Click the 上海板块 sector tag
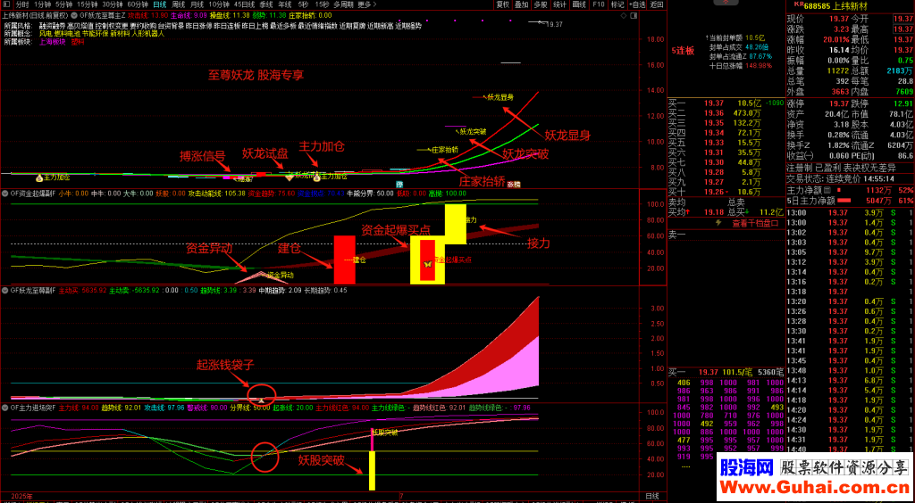This screenshot has width=915, height=503. click(53, 41)
